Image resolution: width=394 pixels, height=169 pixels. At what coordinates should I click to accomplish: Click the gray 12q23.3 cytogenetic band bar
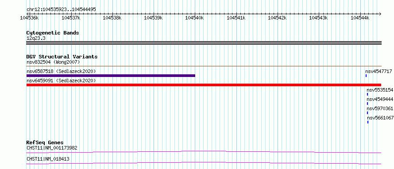click(204, 42)
